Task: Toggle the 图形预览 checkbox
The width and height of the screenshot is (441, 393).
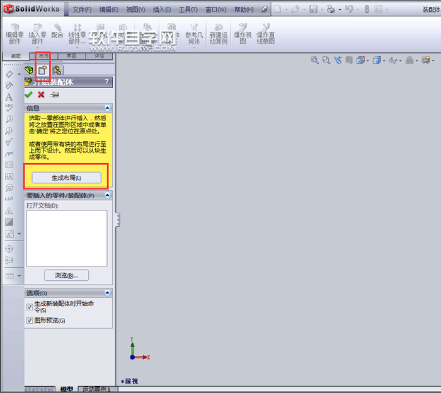Action: coord(30,321)
